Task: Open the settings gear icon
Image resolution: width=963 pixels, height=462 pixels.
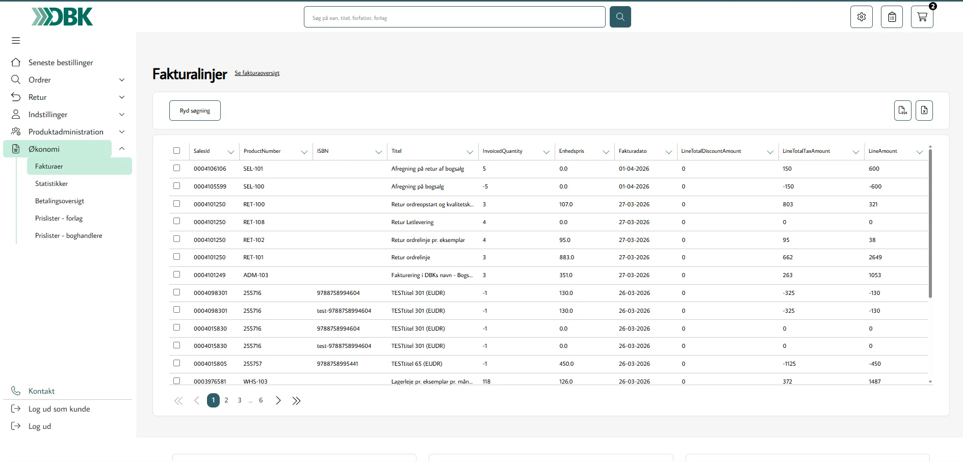Action: point(862,17)
